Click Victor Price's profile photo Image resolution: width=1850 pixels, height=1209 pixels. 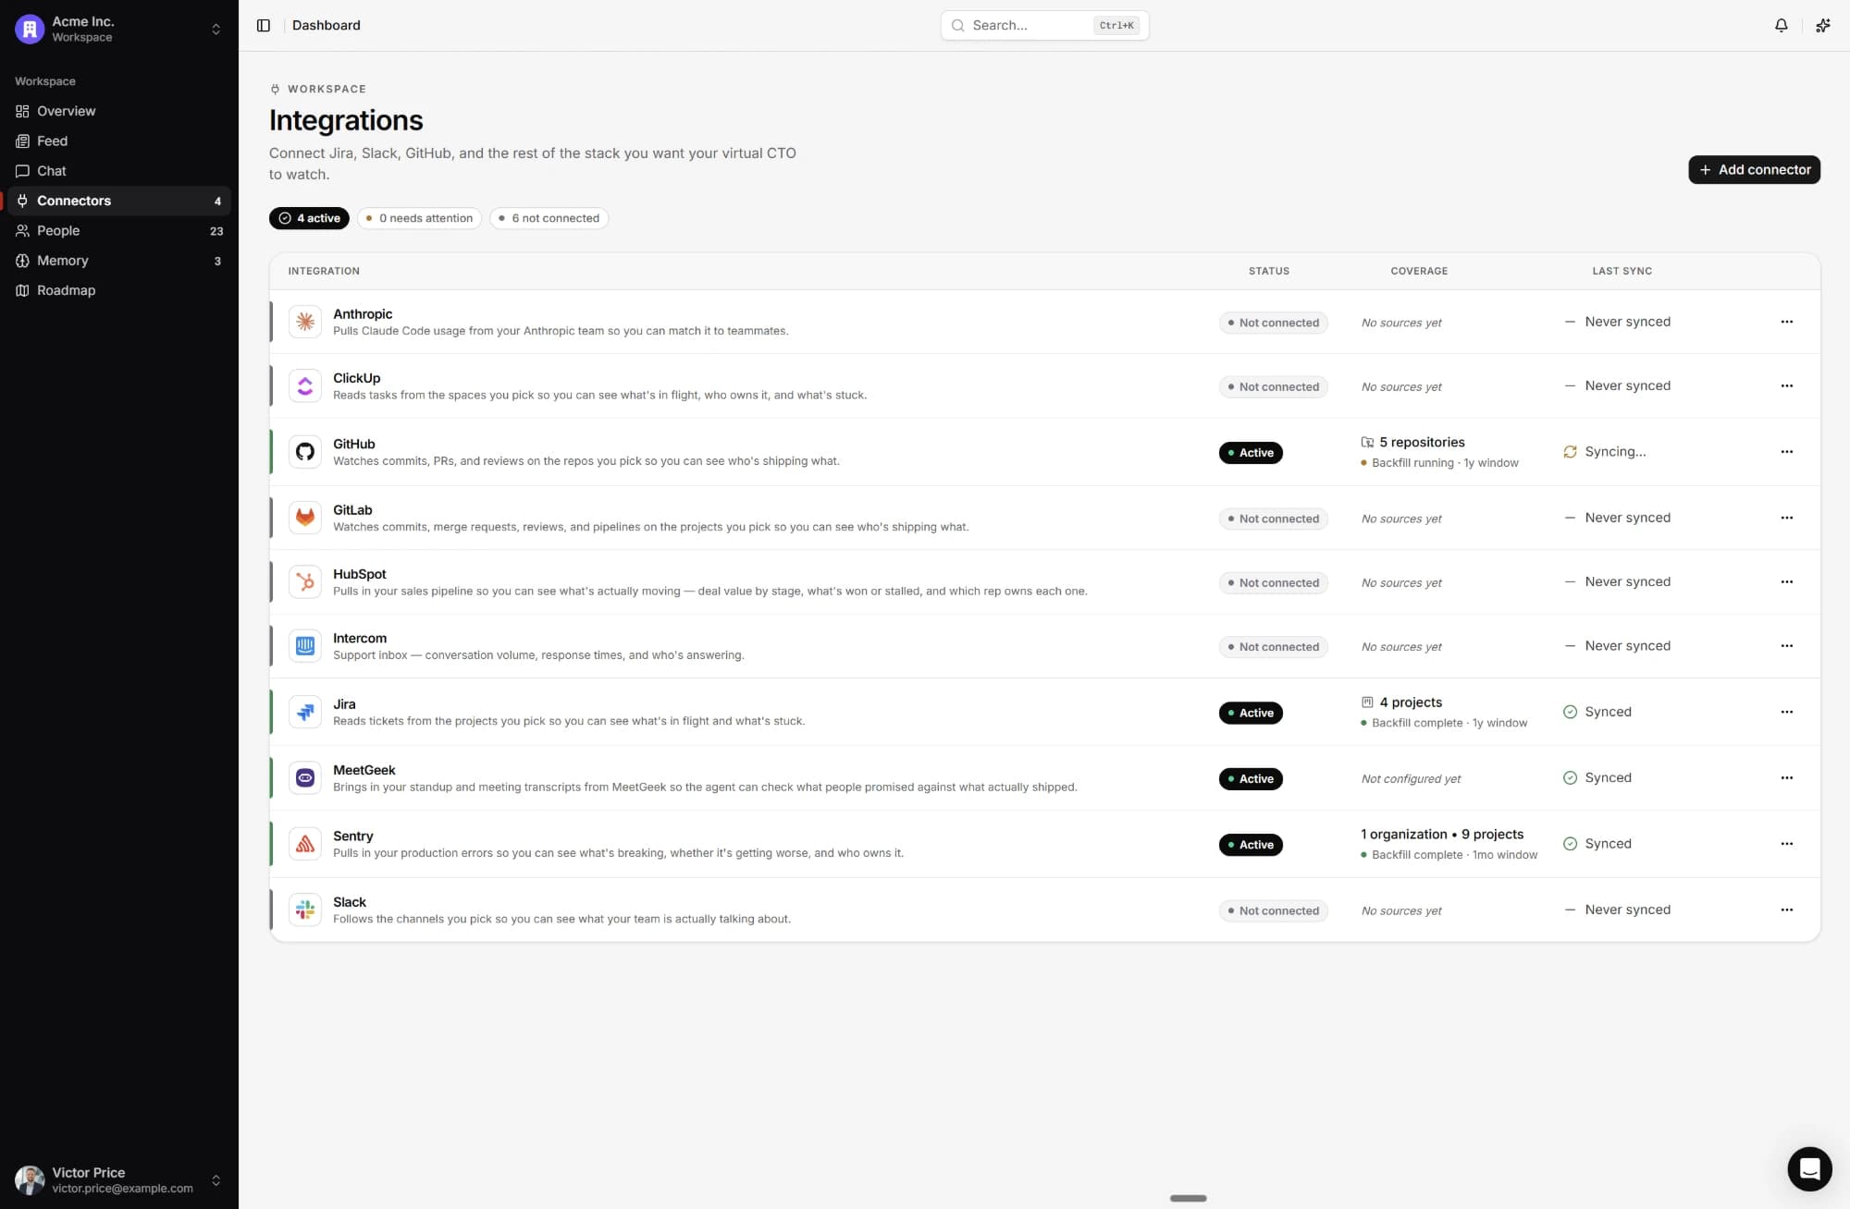30,1180
